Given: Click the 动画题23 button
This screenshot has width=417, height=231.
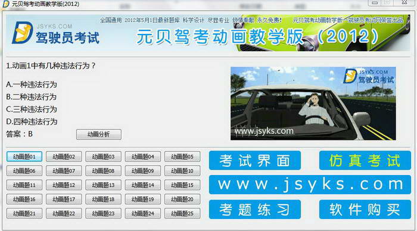Looking at the screenshot, I should pyautogui.click(x=103, y=214).
